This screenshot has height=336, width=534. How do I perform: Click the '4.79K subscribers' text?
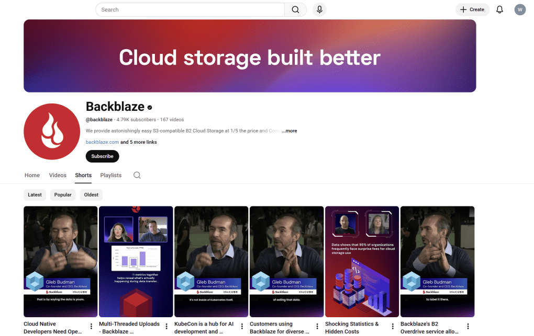coord(136,120)
